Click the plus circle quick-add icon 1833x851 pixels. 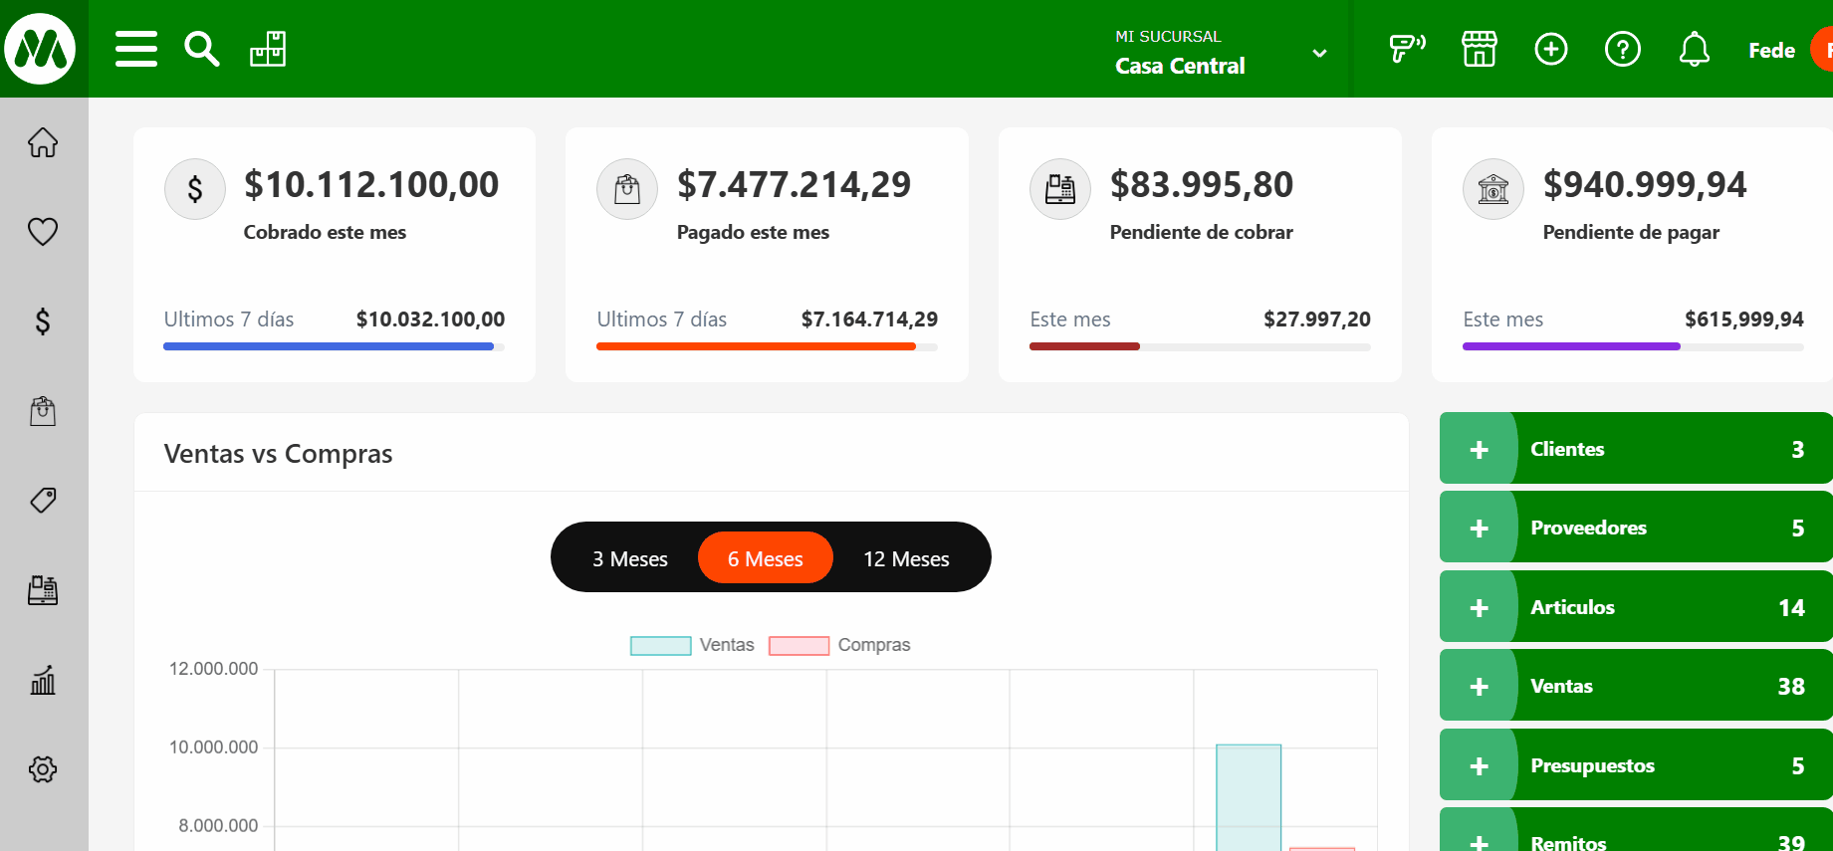(1550, 49)
